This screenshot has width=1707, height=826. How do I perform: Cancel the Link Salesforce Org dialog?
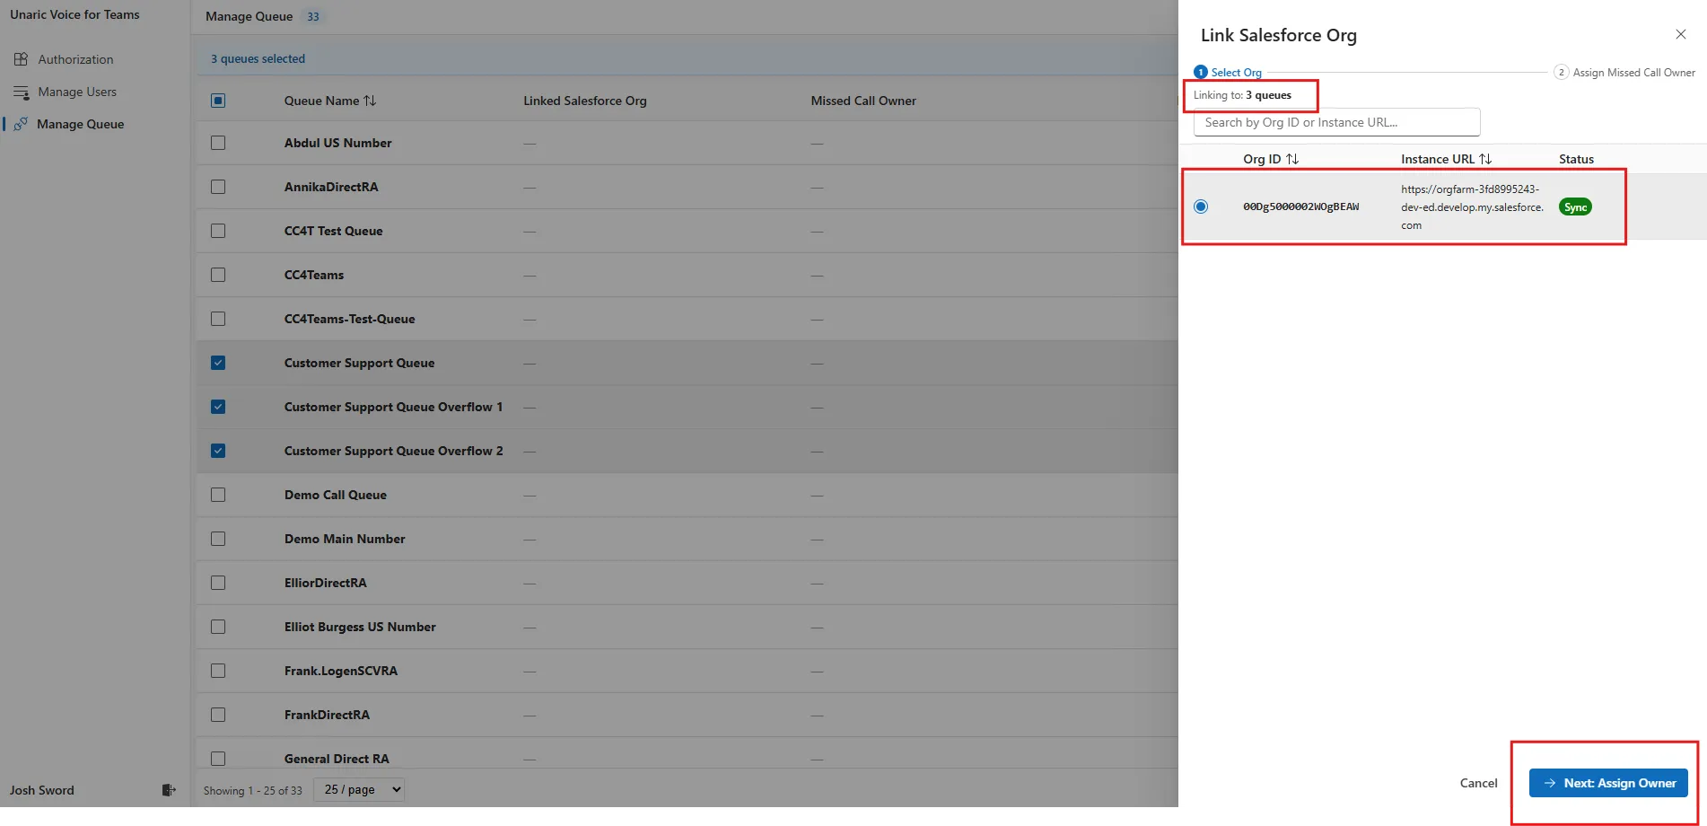pyautogui.click(x=1478, y=783)
